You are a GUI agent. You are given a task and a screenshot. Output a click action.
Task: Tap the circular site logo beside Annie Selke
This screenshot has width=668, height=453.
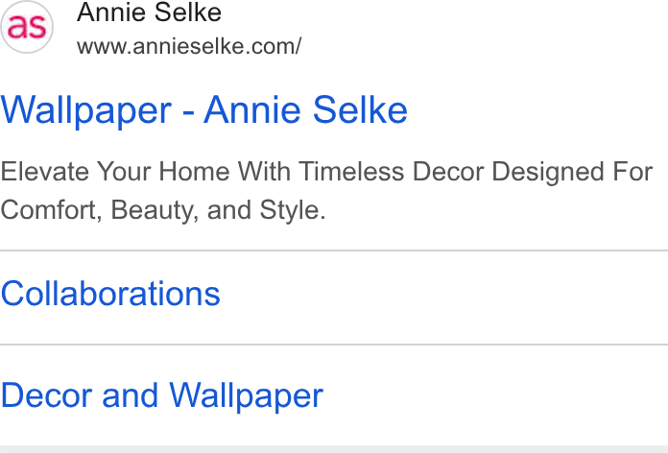pos(27,27)
